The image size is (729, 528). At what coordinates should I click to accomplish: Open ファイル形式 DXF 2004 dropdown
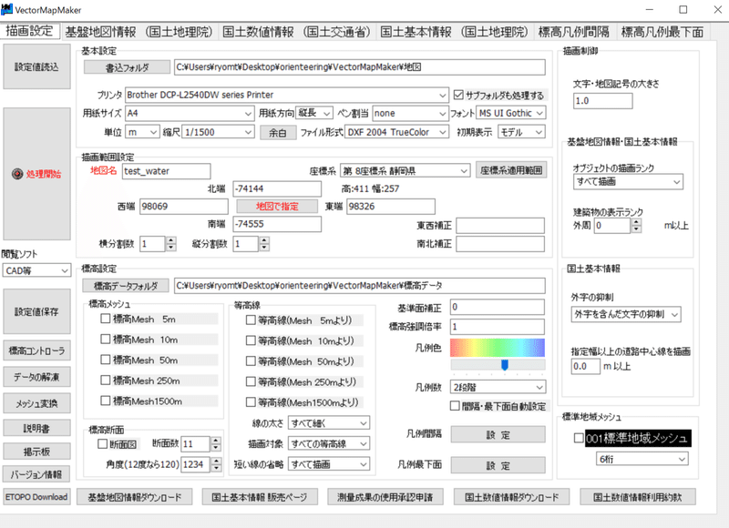point(397,132)
